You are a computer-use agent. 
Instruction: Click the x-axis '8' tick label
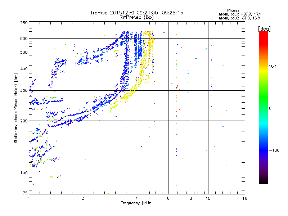coord(191,198)
